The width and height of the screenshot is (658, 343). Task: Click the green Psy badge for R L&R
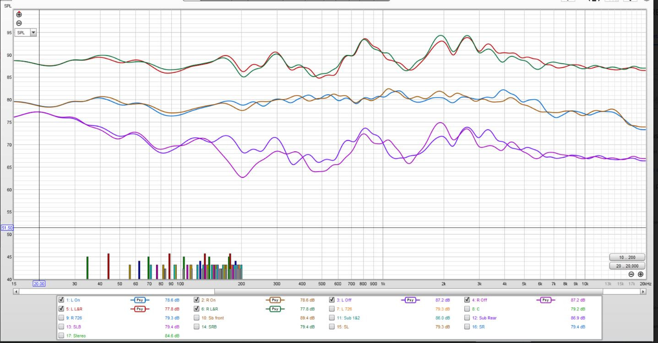coord(275,309)
